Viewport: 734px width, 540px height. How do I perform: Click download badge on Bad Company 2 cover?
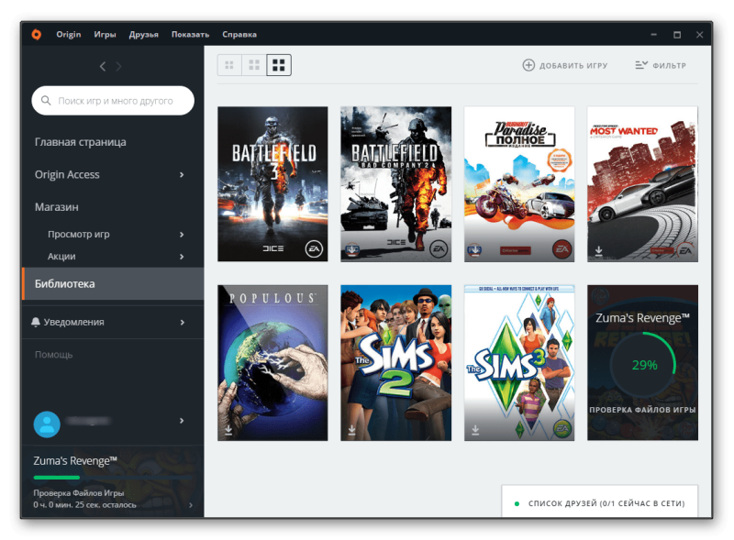[352, 250]
